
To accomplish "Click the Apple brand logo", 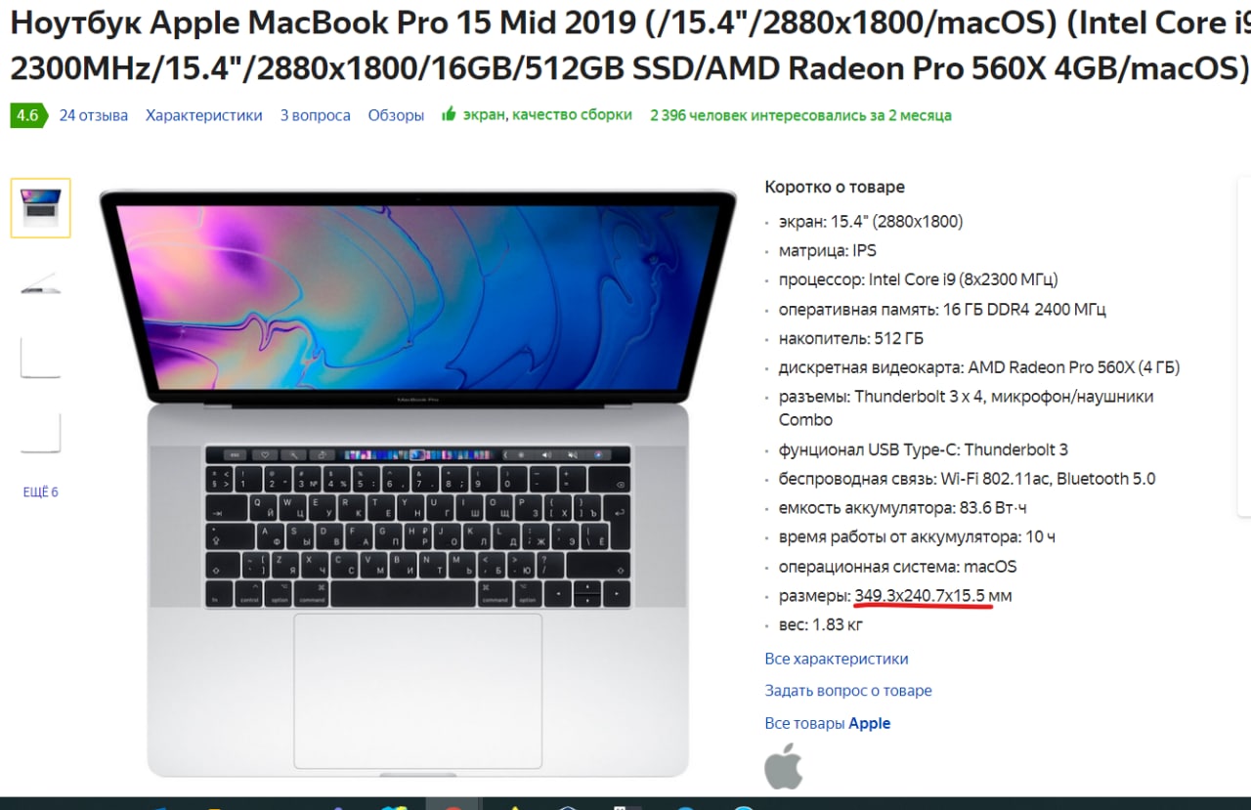I will point(784,765).
